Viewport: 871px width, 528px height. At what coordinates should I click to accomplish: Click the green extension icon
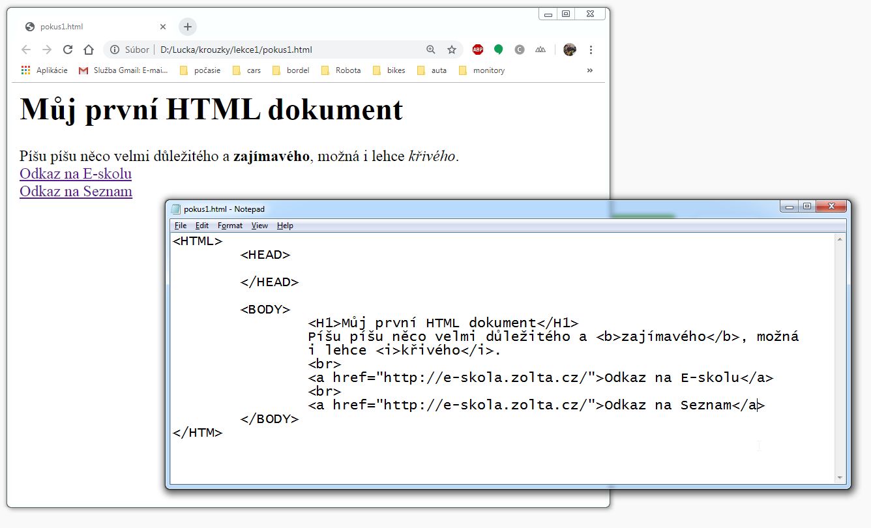499,50
